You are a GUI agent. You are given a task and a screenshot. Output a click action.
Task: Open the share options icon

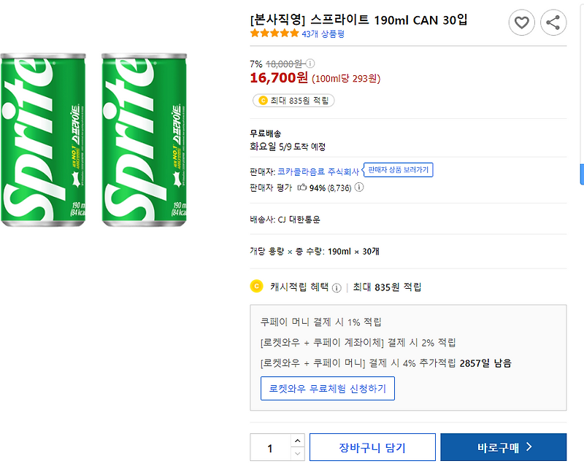[553, 23]
